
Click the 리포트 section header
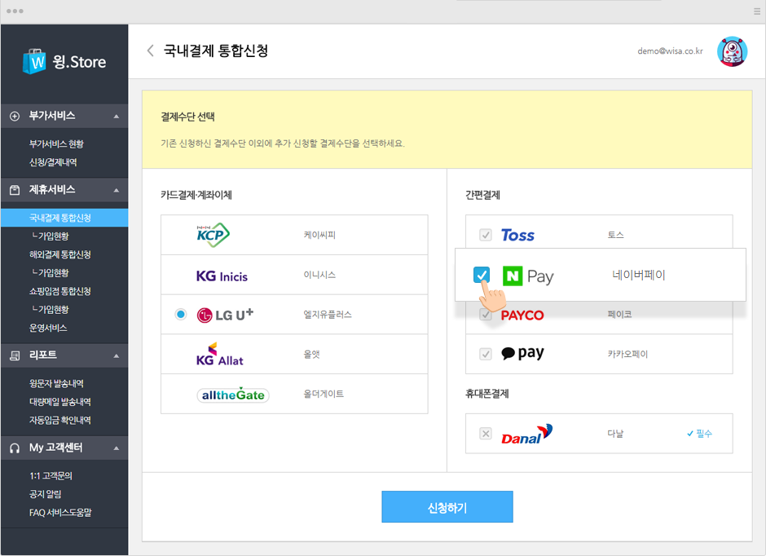click(64, 355)
